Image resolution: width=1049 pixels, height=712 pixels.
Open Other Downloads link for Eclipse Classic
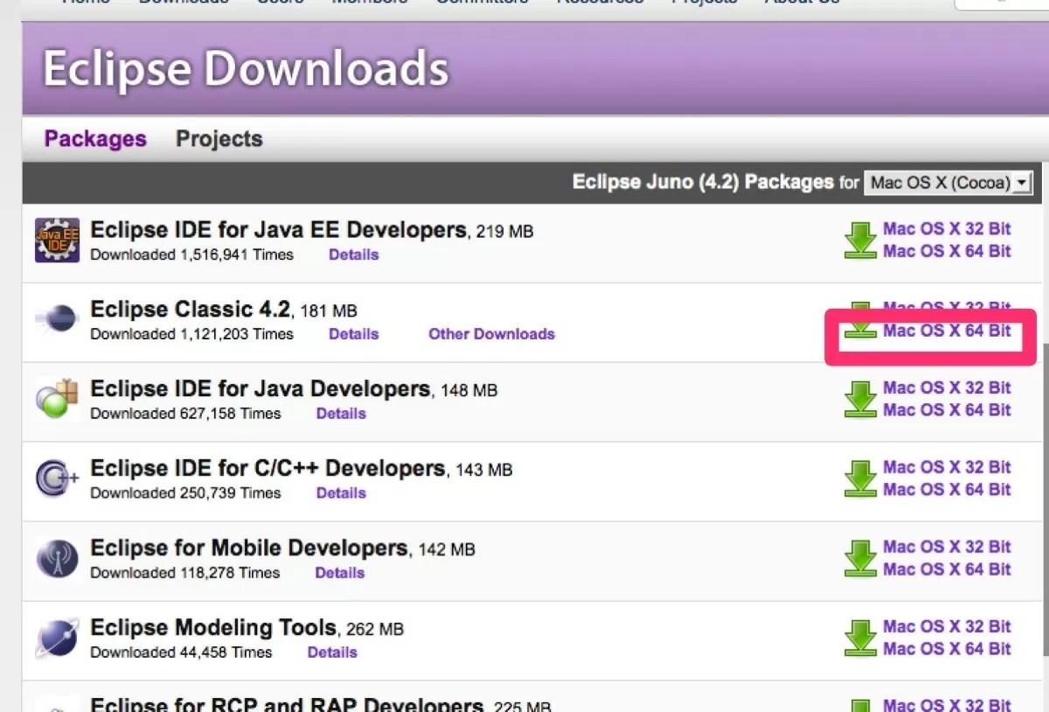tap(491, 334)
